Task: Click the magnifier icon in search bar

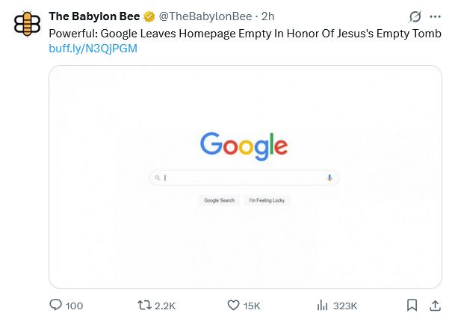Action: click(x=158, y=178)
